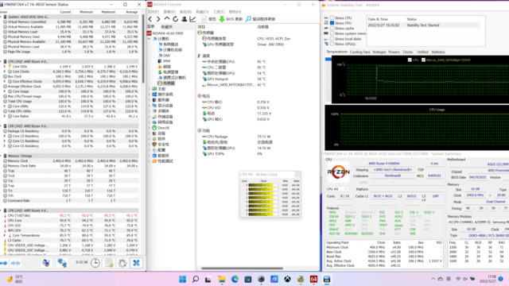Open the Favorites tab in AIDA64 sidebar
Screen dimensions: 509x286
tap(167, 26)
